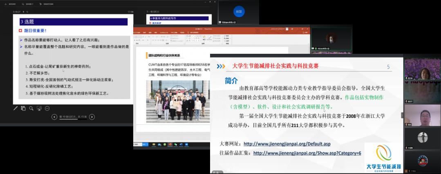
Task: Open the Show.asp?Category=6 works collection link
Action: 307,153
